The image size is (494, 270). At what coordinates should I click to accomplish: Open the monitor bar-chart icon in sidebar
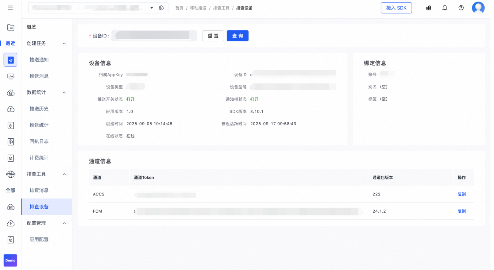(11, 76)
